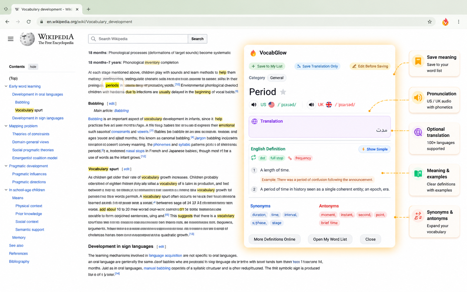Select the antonym 'brief time'
The image size is (467, 292).
329,223
